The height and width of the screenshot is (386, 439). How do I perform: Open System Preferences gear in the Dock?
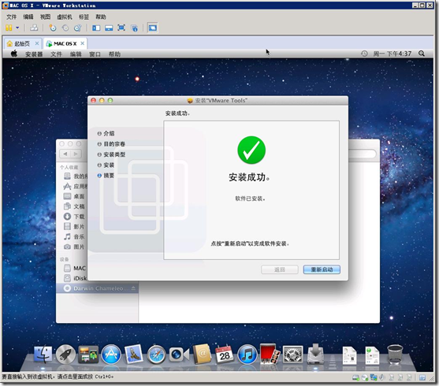click(292, 354)
